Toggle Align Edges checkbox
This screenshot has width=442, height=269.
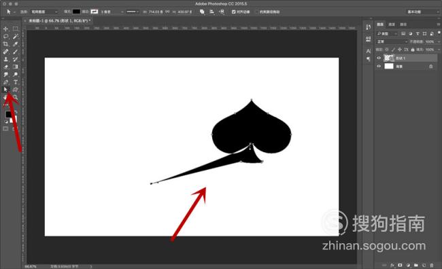(233, 12)
